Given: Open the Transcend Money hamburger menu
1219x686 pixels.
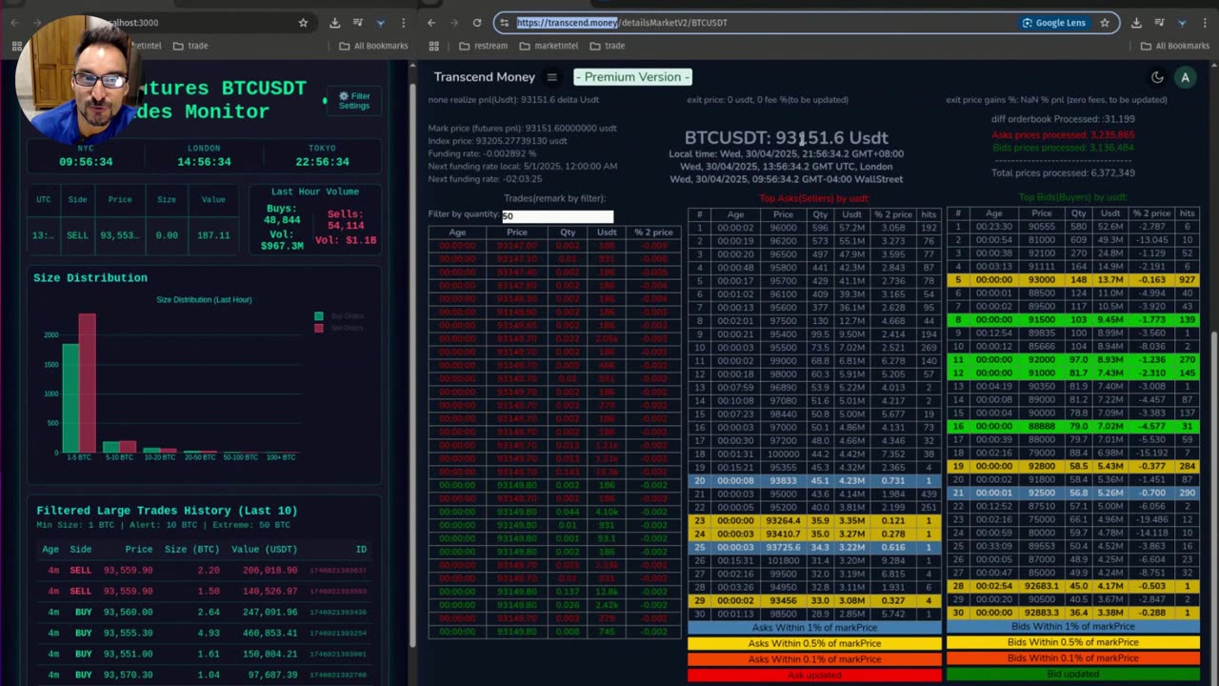Looking at the screenshot, I should pos(551,77).
